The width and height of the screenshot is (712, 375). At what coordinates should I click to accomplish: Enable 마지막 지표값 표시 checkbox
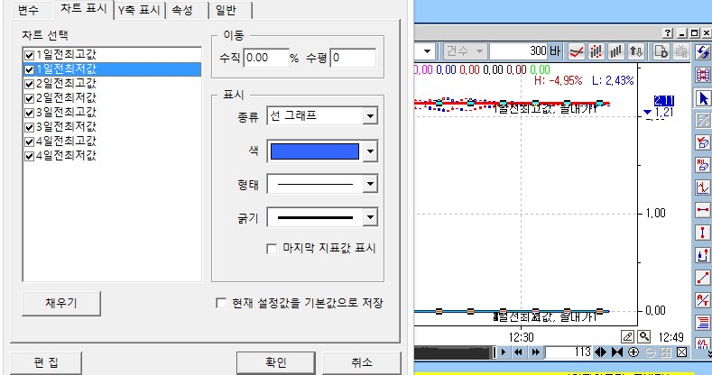[273, 248]
